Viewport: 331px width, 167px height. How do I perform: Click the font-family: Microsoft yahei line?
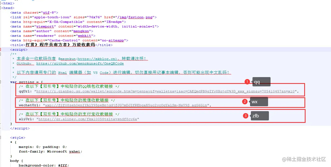coord(50,151)
